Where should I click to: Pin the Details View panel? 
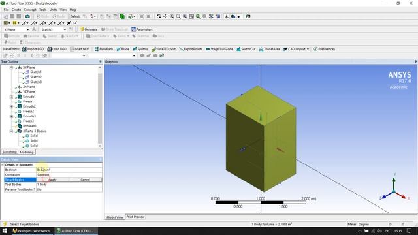click(x=101, y=159)
